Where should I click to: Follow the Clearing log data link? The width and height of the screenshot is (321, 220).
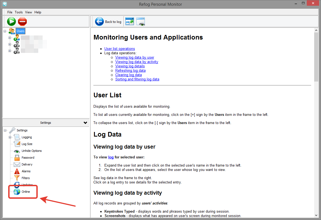[x=128, y=75]
